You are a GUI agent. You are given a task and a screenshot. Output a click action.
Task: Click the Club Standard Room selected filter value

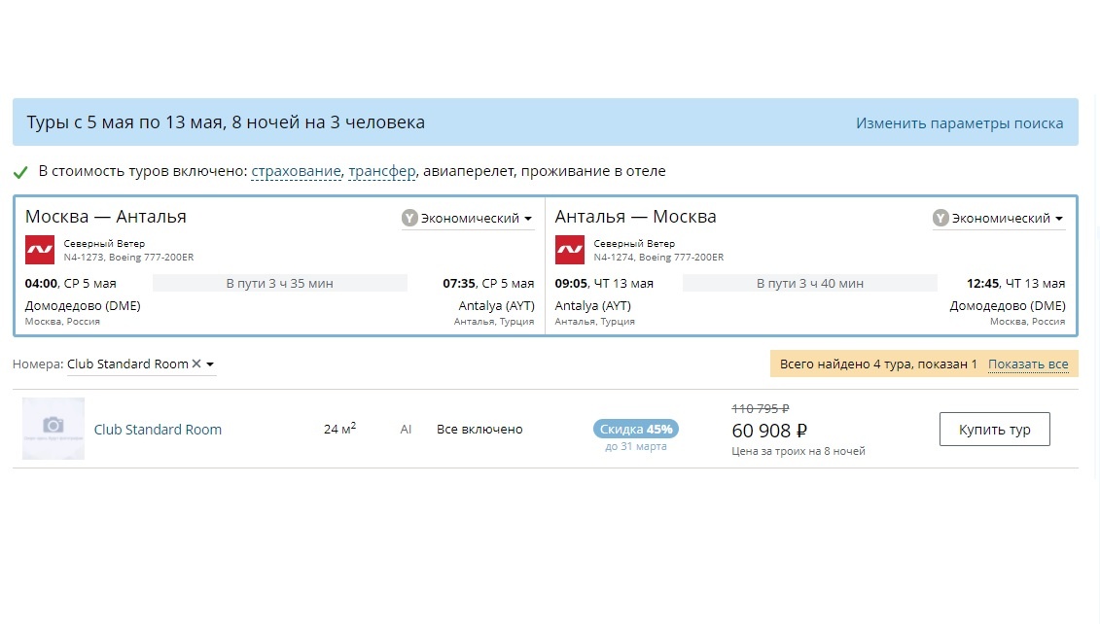click(127, 364)
